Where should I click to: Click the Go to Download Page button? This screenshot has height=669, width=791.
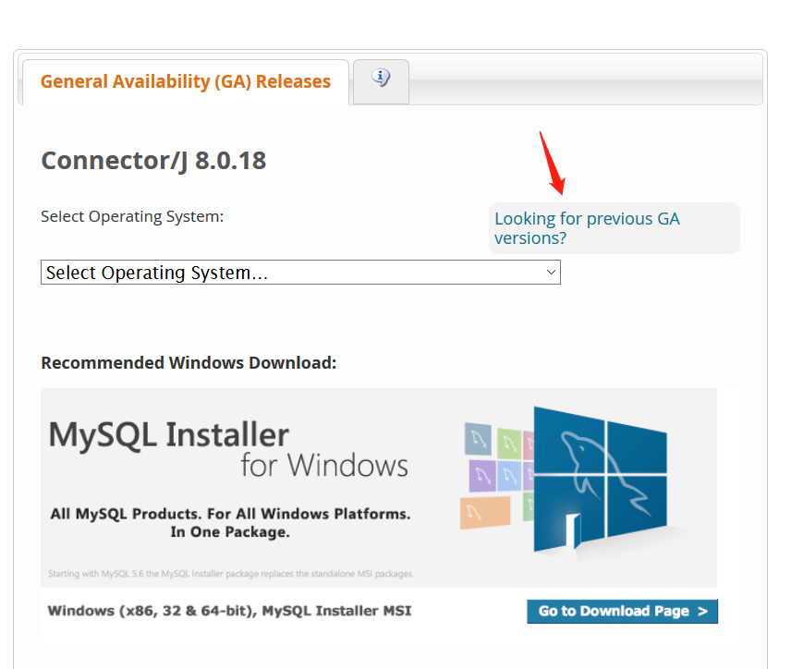click(x=623, y=612)
